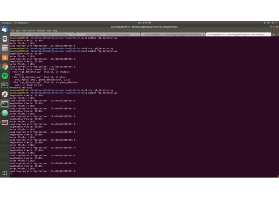
Task: Expand the system menu arrow
Action: click(276, 23)
